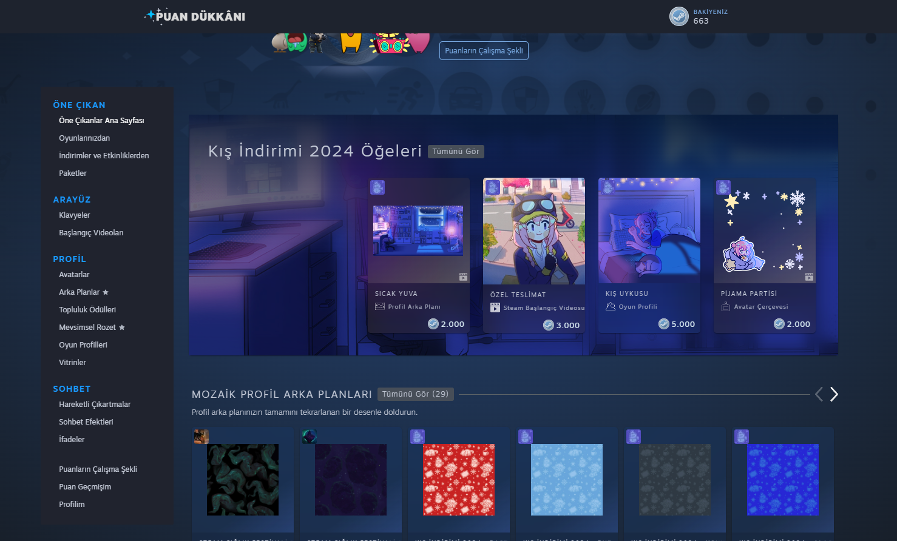
Task: Click the animated-video icon on Pijama Partisi card
Action: [x=809, y=277]
